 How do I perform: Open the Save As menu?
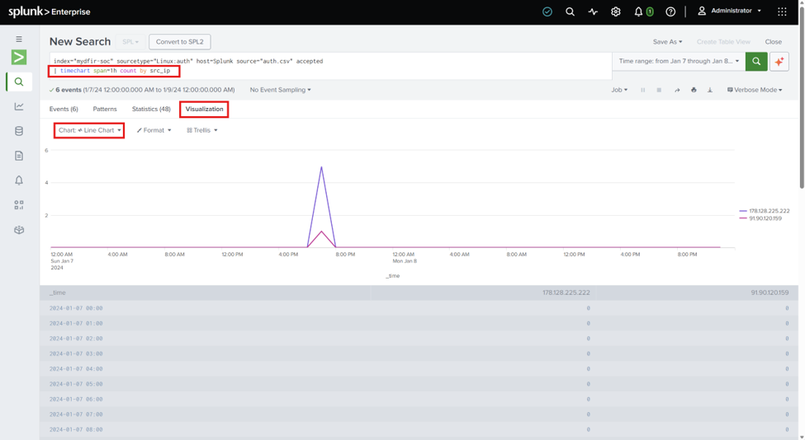pos(667,42)
